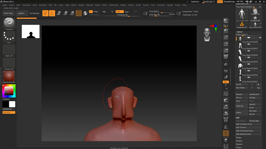Viewport: 266px width, 149px height.
Task: Click the Move transform icon in top toolbar
Action: (x=58, y=13)
